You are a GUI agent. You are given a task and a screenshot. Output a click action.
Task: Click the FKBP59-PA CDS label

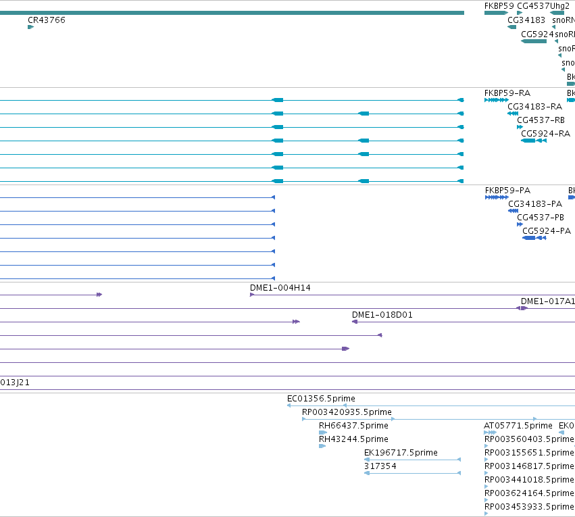click(507, 191)
